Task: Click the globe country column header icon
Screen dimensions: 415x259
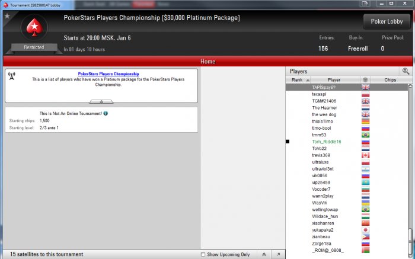Action: click(x=365, y=80)
